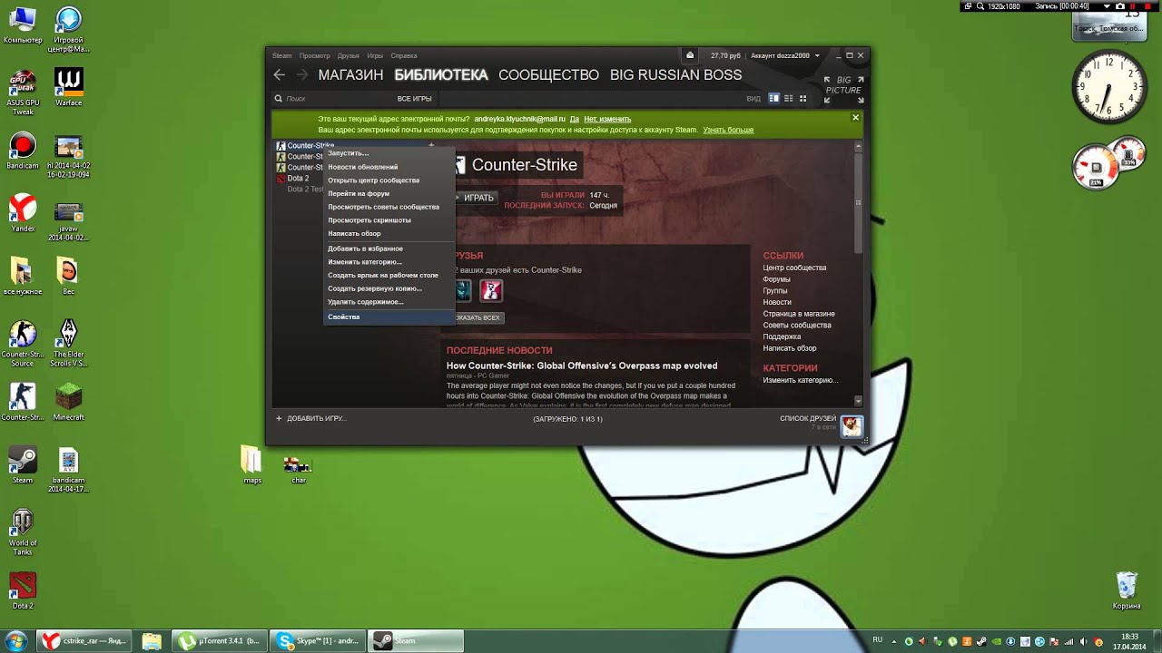Open the Аккаунт dozza2000 dropdown
Image resolution: width=1162 pixels, height=653 pixels.
(x=784, y=55)
